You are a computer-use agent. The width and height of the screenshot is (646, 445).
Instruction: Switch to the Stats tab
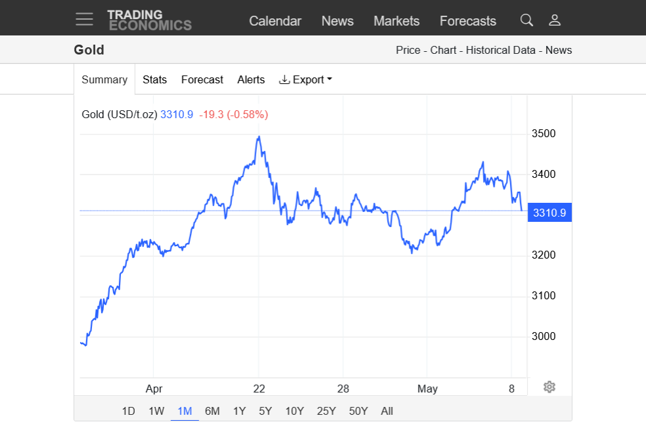(x=154, y=79)
